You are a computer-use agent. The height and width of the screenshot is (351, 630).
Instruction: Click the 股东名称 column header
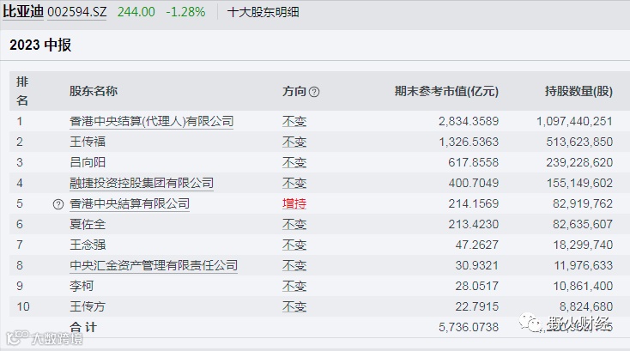94,91
